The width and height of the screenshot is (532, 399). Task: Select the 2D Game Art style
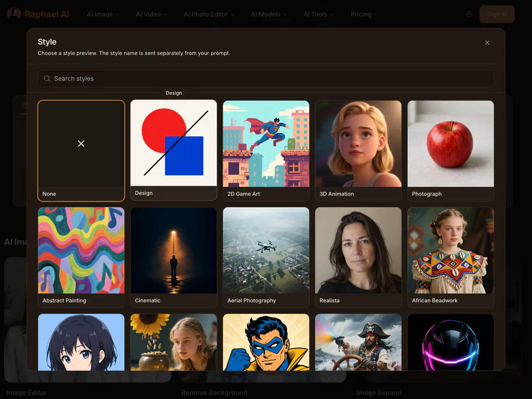pos(266,151)
